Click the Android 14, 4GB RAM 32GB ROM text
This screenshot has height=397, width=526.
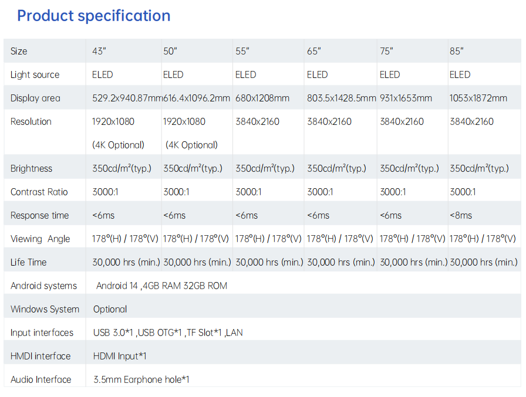(161, 286)
